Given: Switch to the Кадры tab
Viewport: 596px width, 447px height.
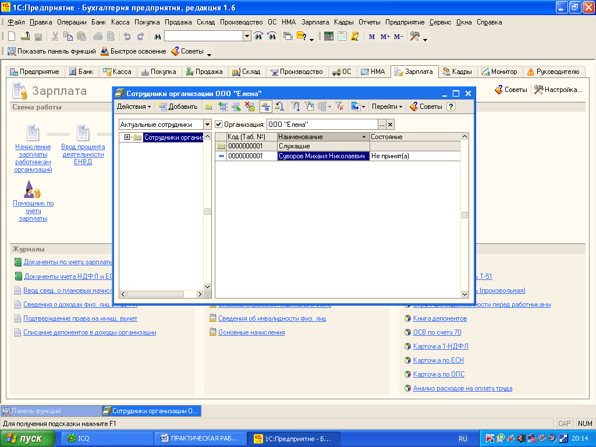Looking at the screenshot, I should click(x=457, y=72).
